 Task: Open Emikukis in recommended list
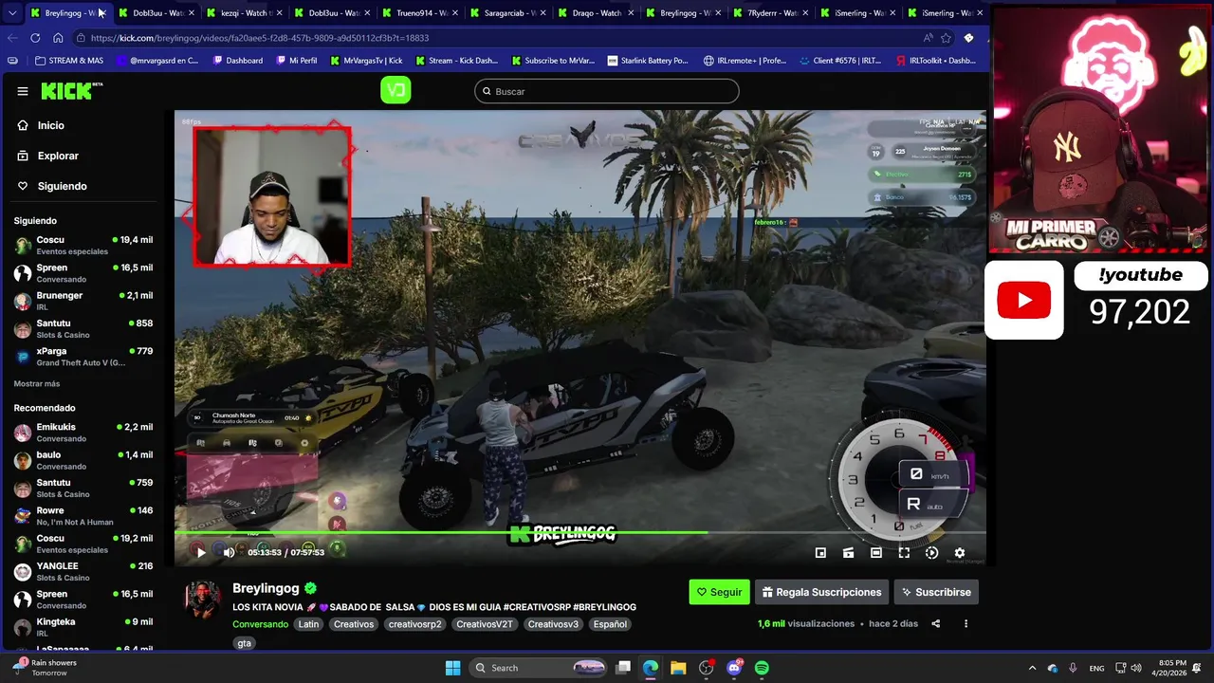tap(83, 433)
